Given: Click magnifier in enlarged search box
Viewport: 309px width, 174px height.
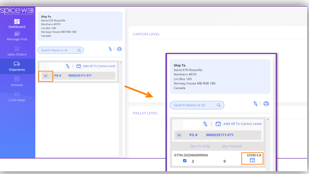Looking at the screenshot, I should coord(219,105).
